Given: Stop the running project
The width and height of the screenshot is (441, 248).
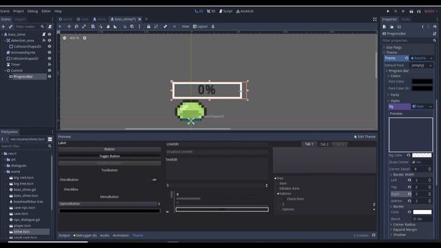Looking at the screenshot, I should point(403,11).
